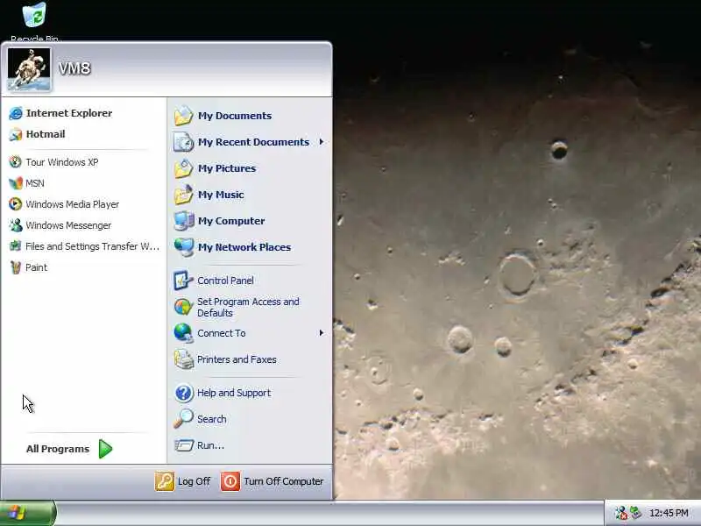The height and width of the screenshot is (526, 701).
Task: Choose Windows Media Player label
Action: (x=73, y=204)
